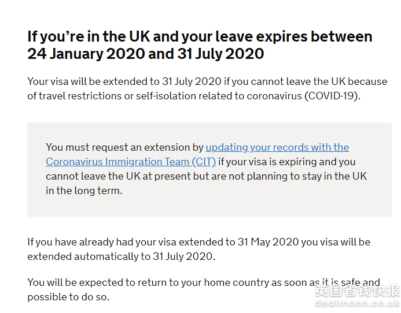Click 'if your visa is expiring and you' text
Screen dimensions: 401x313
point(286,162)
